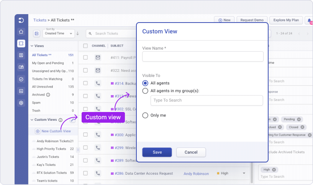The height and width of the screenshot is (185, 313).
Task: Select All agents in my group(s) radio
Action: (x=145, y=91)
